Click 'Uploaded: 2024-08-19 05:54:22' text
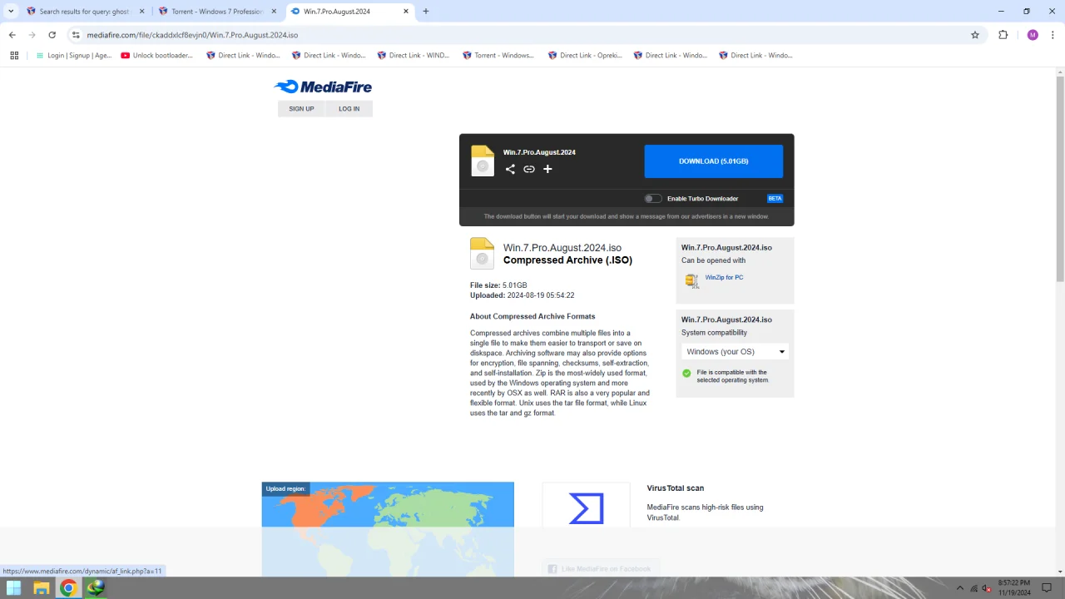Viewport: 1065px width, 599px height. [523, 295]
